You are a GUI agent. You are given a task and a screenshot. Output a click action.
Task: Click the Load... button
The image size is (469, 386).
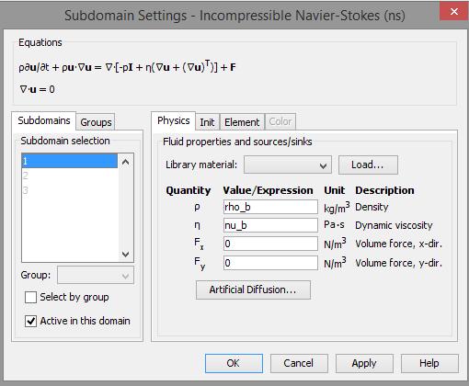pyautogui.click(x=368, y=165)
